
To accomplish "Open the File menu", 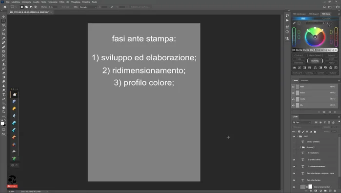I will click(x=8, y=2).
